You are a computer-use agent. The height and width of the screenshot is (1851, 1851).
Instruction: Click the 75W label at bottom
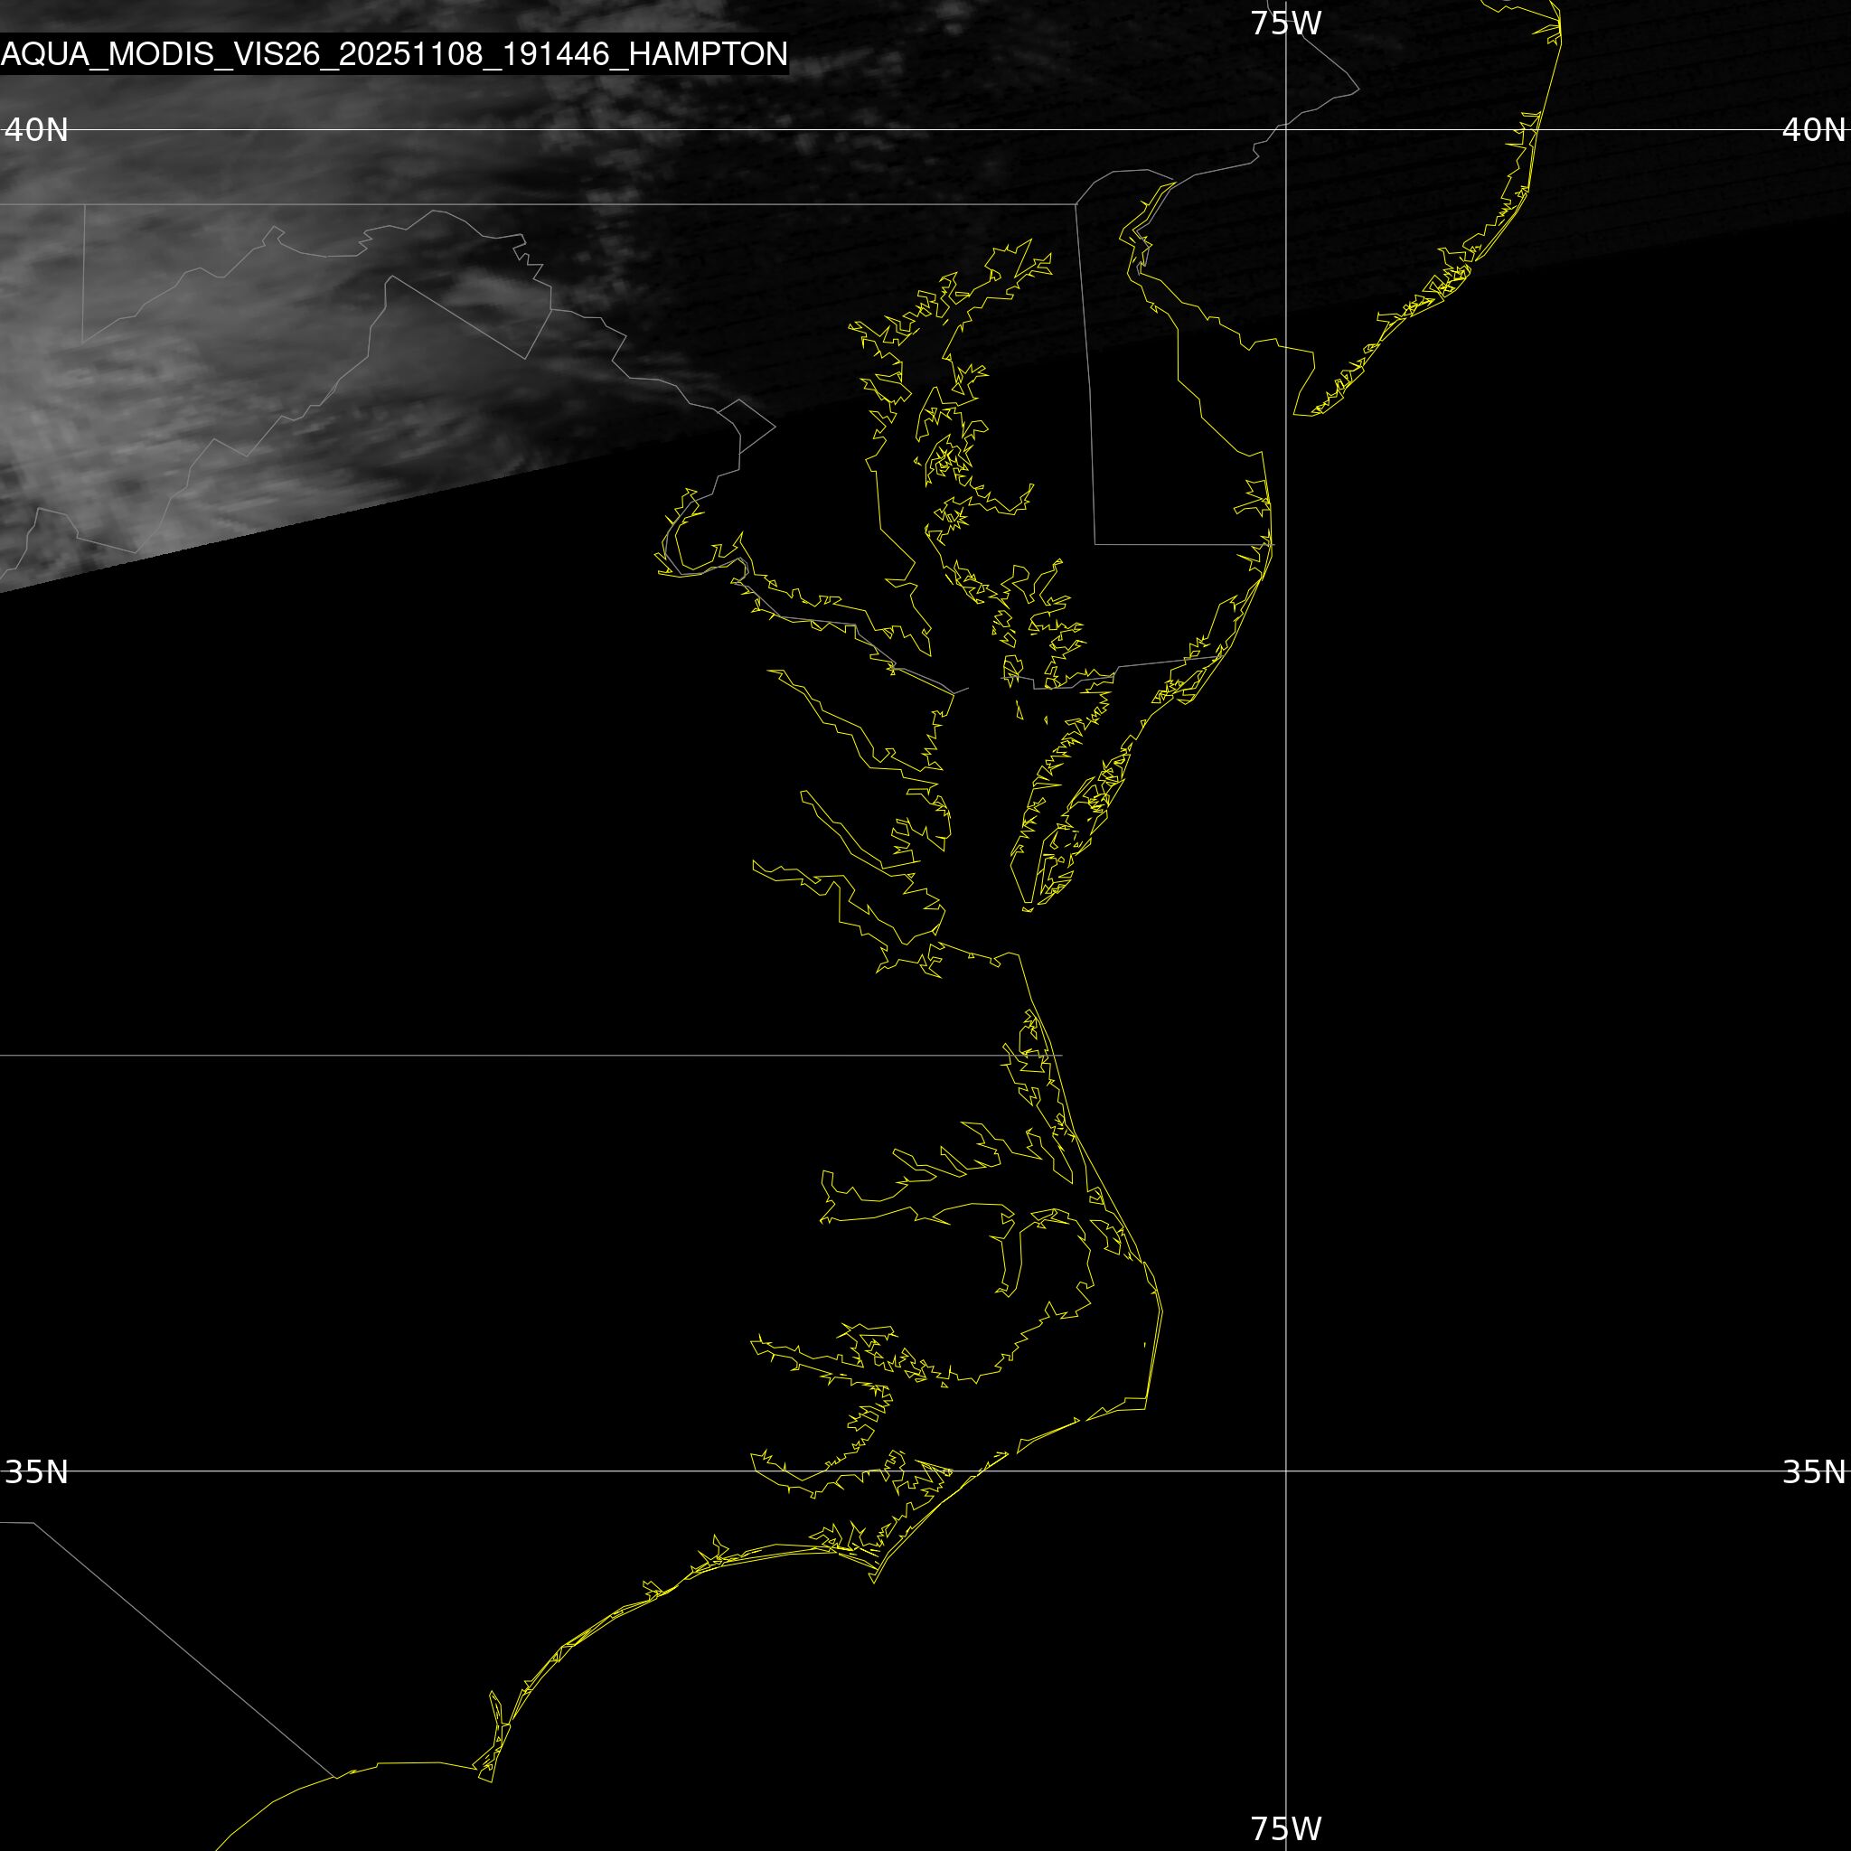[1286, 1828]
